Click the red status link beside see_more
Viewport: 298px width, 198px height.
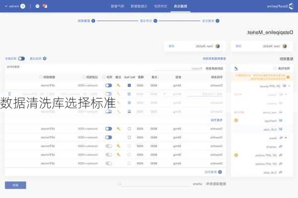coord(239,112)
